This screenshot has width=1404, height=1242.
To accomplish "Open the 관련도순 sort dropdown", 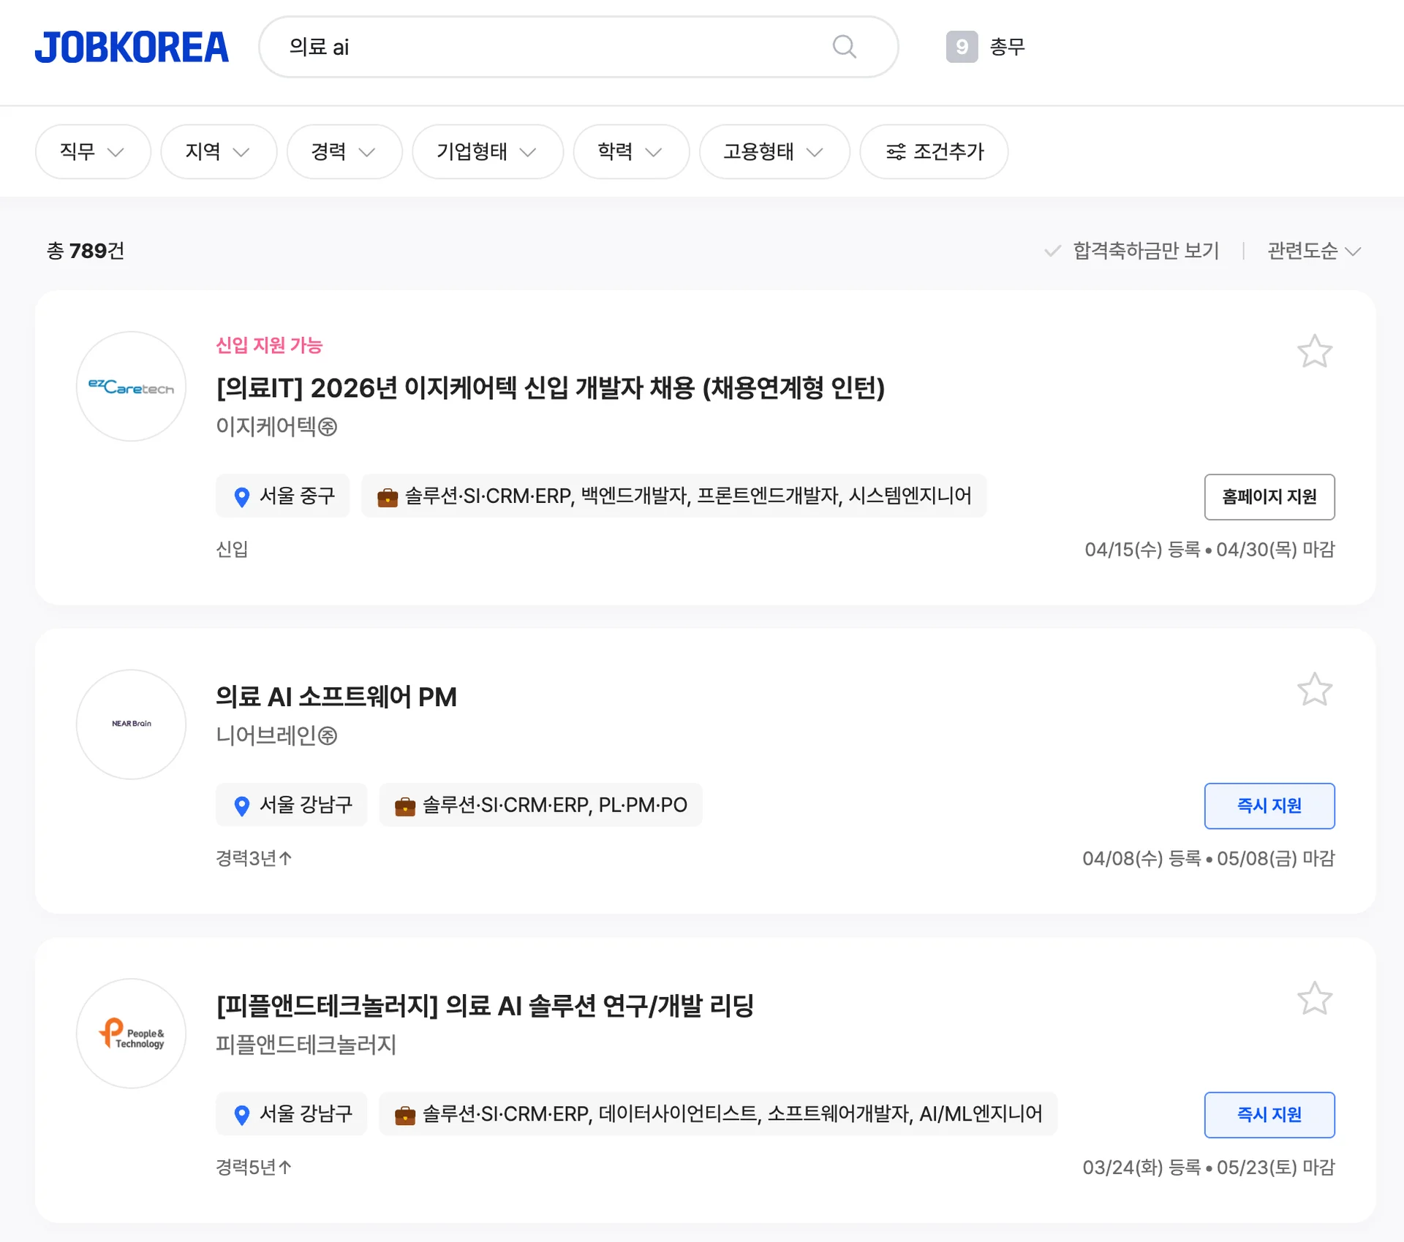I will tap(1314, 251).
